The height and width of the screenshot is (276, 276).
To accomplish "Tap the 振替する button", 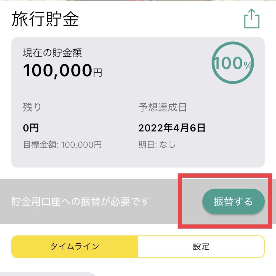I will 233,201.
